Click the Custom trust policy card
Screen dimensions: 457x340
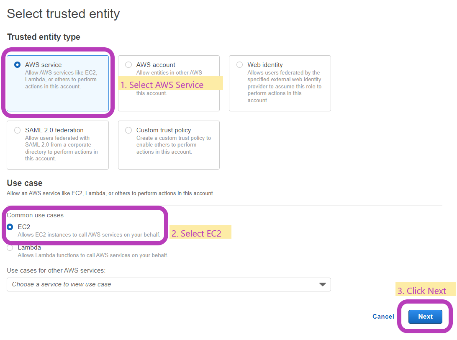pos(169,145)
